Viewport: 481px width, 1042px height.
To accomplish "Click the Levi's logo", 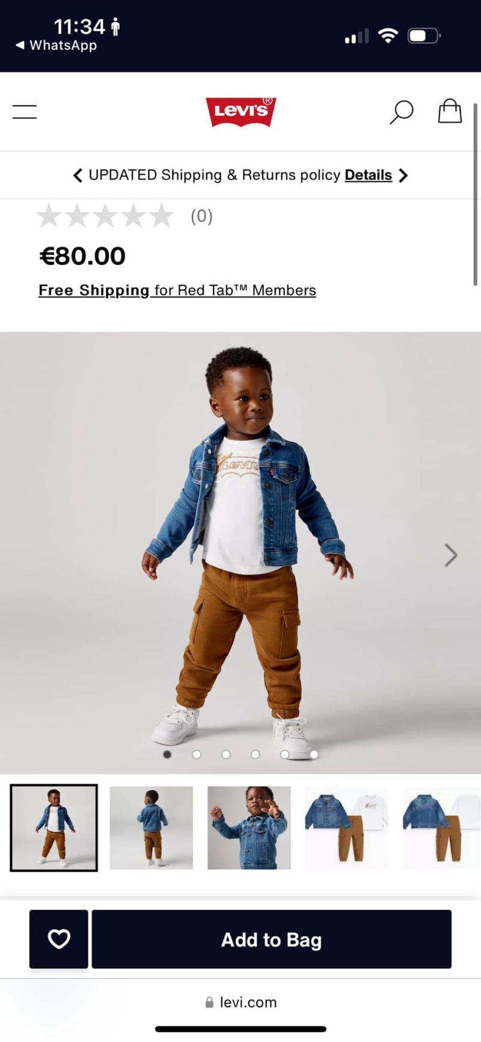I will [240, 111].
